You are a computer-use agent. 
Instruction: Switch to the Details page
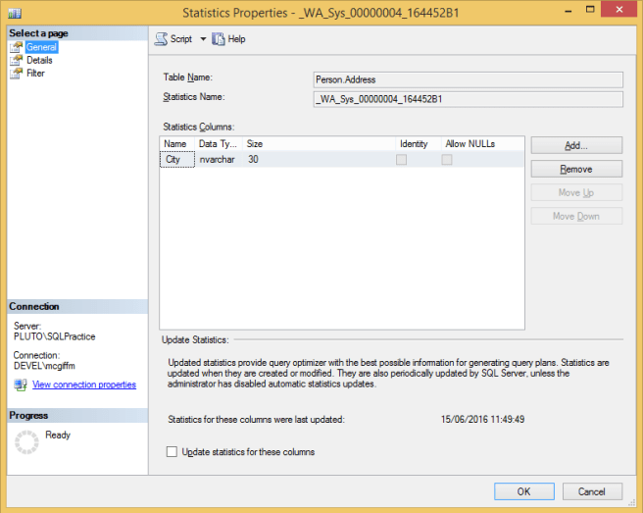pos(39,61)
